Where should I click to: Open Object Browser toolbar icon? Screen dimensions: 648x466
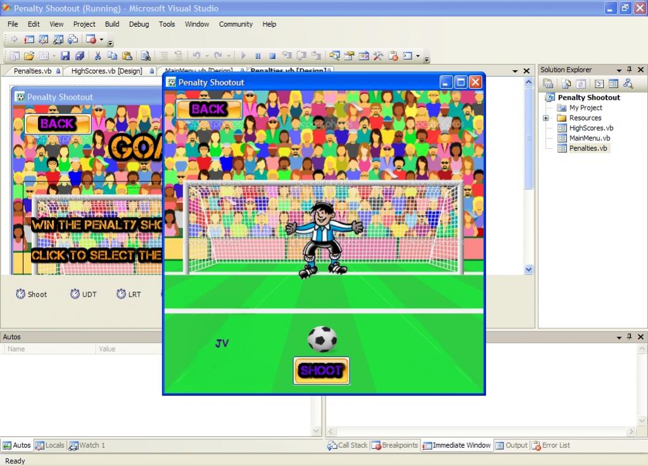(x=364, y=56)
